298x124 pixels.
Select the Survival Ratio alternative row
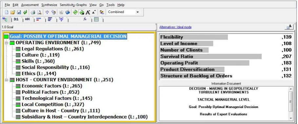(x=226, y=56)
